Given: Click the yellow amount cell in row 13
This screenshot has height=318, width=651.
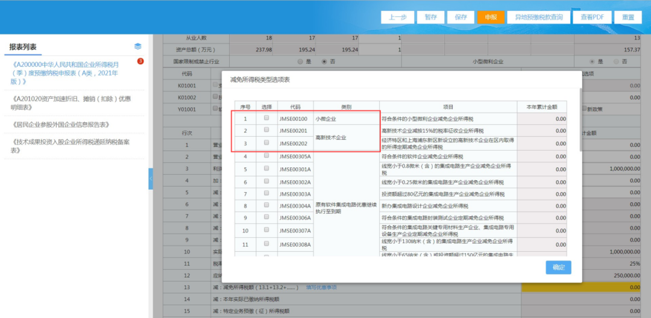Looking at the screenshot, I should 581,287.
